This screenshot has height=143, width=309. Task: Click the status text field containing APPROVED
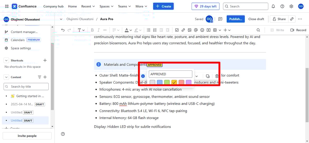tap(170, 74)
